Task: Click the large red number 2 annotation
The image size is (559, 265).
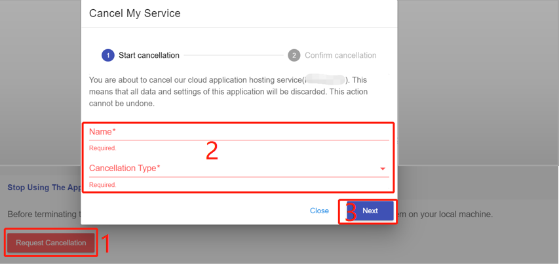Action: pyautogui.click(x=211, y=150)
